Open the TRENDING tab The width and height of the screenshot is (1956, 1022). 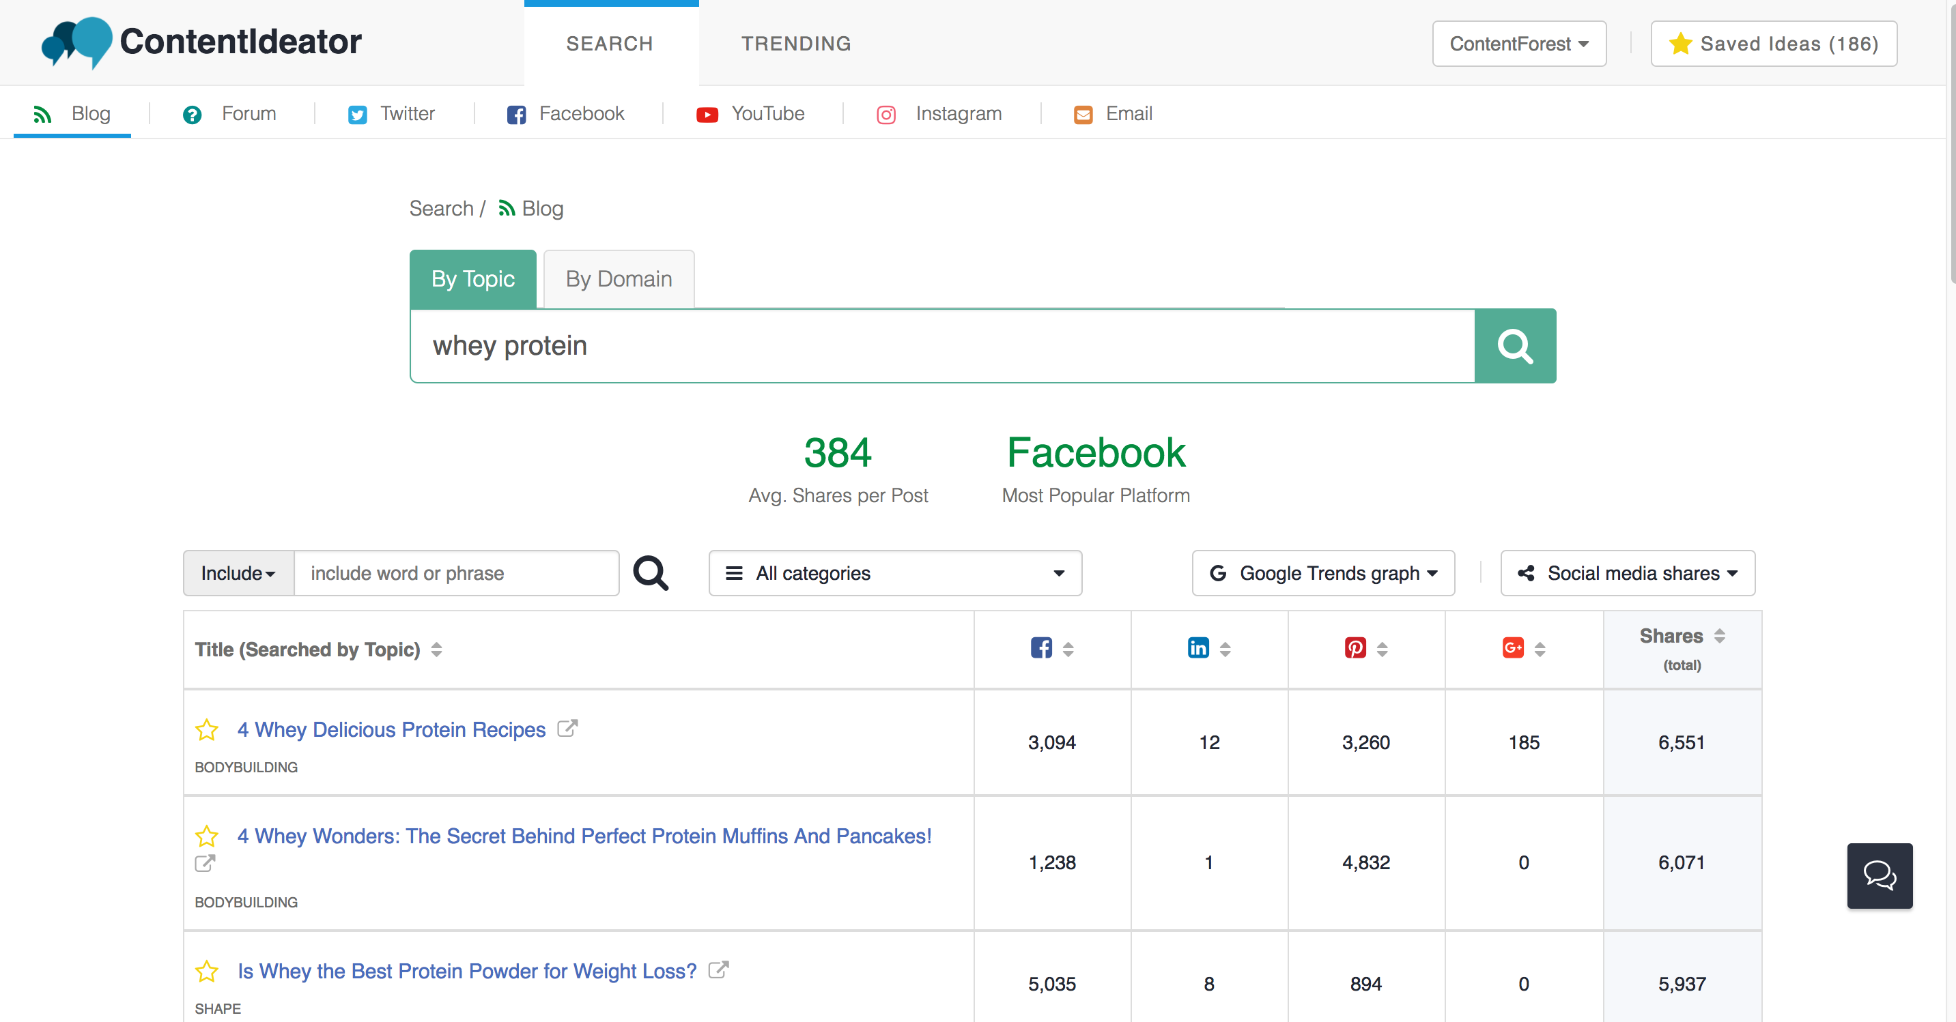click(x=796, y=44)
